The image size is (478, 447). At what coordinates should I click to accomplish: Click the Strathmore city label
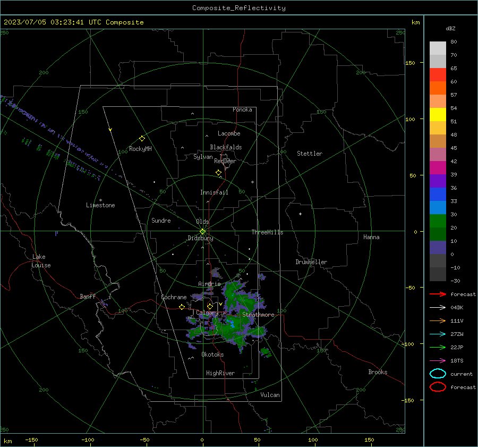258,315
